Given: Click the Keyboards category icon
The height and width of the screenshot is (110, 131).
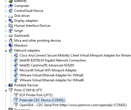Looking at the screenshot, I should click(x=11, y=36).
